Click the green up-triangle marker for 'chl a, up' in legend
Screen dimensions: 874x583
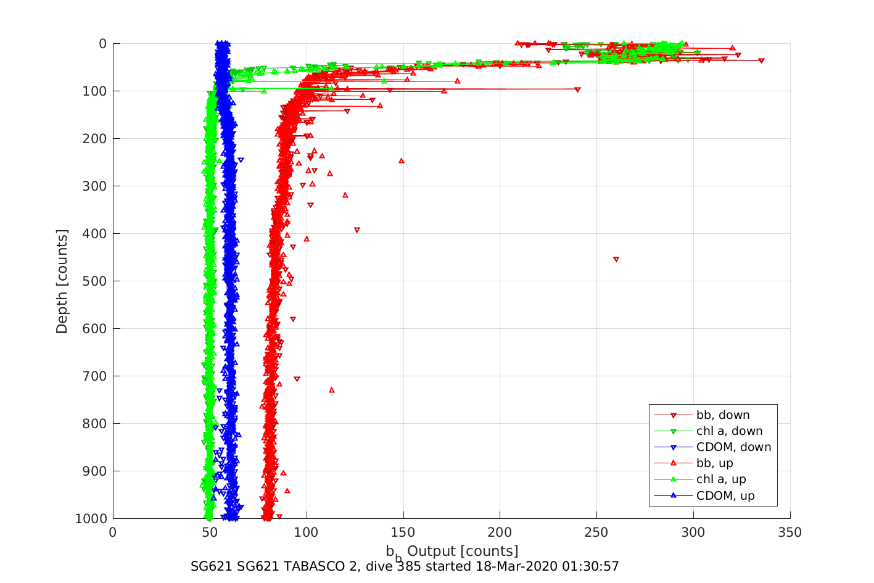[x=674, y=479]
